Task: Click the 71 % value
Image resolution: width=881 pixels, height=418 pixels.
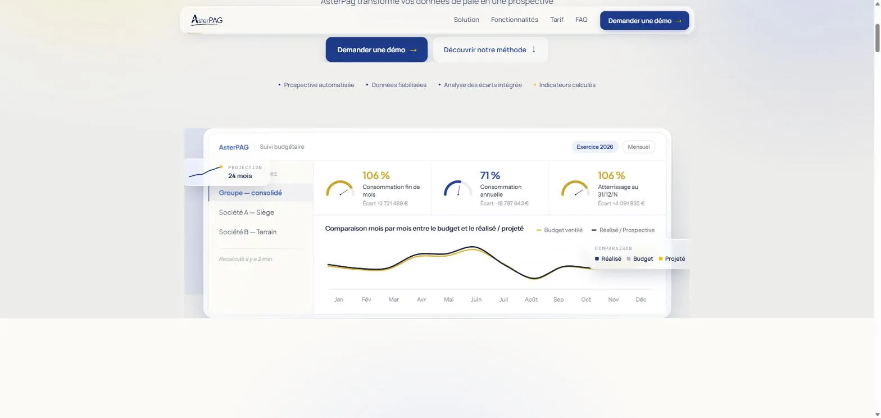Action: (x=490, y=176)
